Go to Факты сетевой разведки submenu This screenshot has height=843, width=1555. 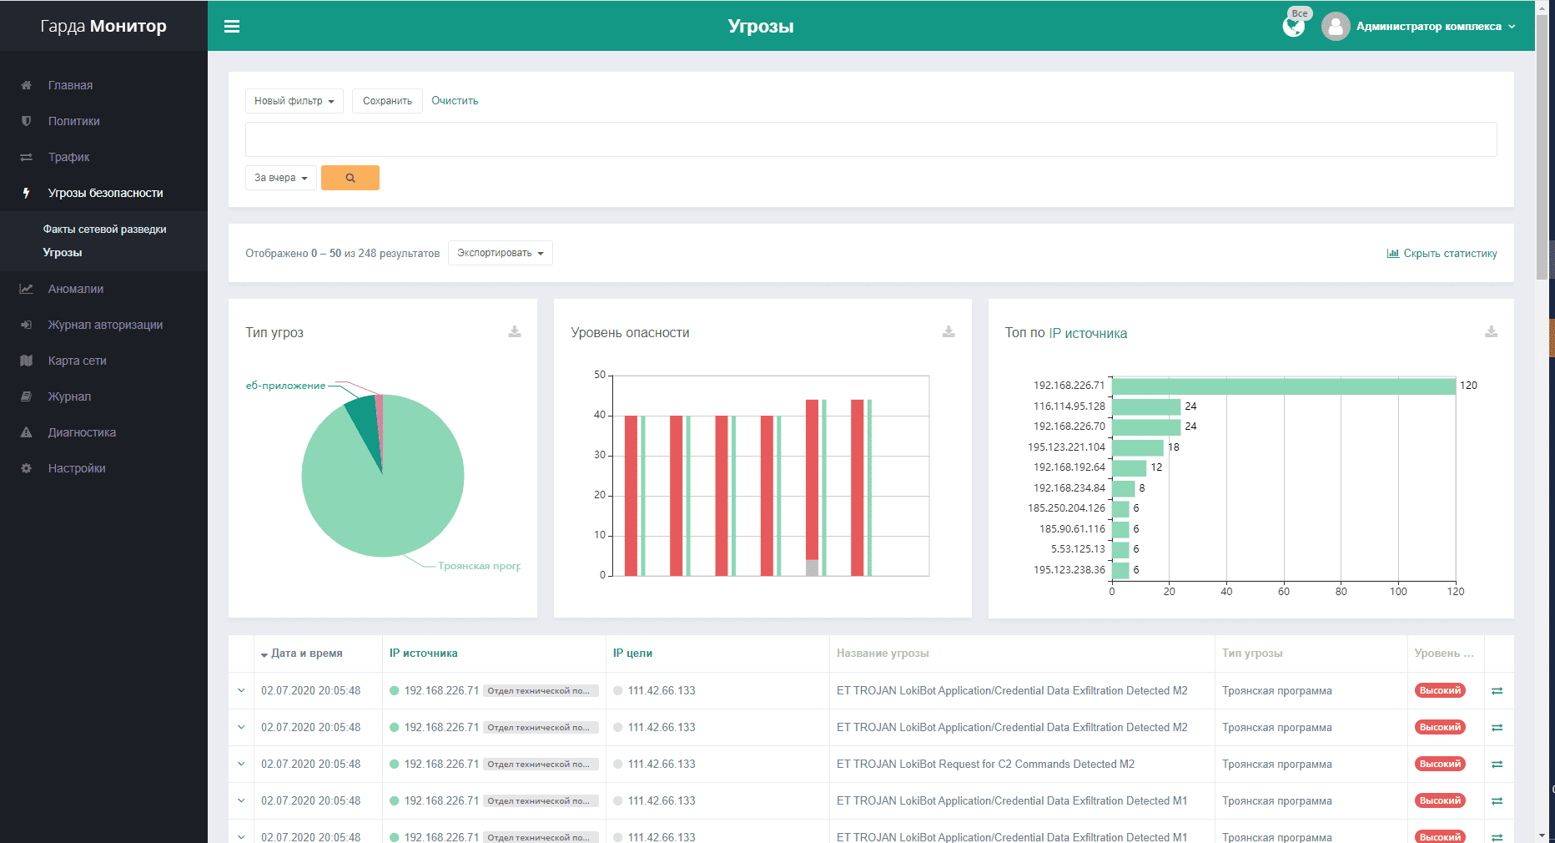click(x=104, y=229)
